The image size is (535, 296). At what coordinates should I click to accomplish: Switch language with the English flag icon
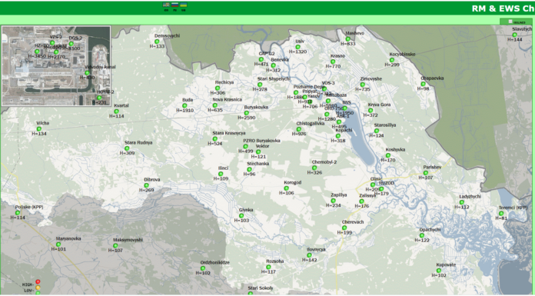point(166,5)
